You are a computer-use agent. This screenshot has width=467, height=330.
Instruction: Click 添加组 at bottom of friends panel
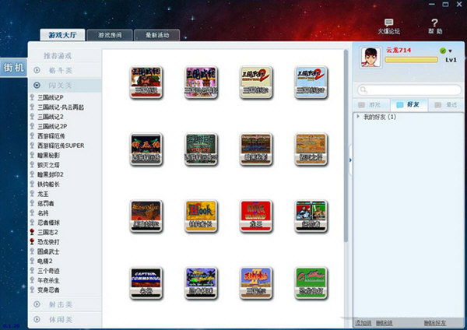point(363,322)
